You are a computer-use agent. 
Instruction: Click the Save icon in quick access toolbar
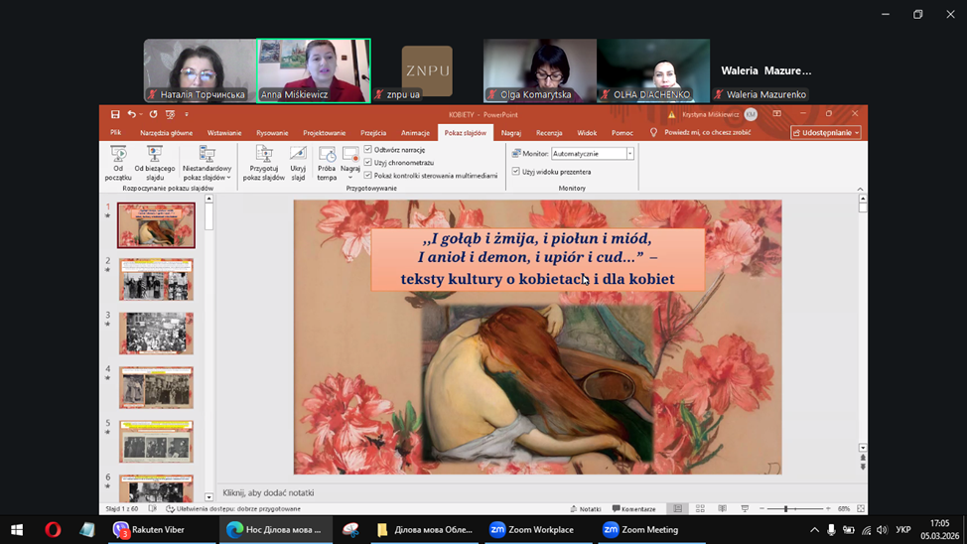(x=115, y=115)
